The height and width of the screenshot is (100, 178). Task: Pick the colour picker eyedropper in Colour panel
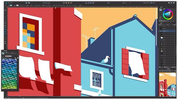163,9
